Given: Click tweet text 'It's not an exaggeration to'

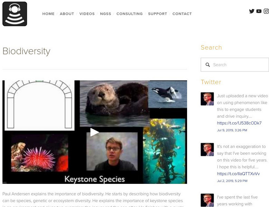Looking at the screenshot, I should pyautogui.click(x=241, y=147).
